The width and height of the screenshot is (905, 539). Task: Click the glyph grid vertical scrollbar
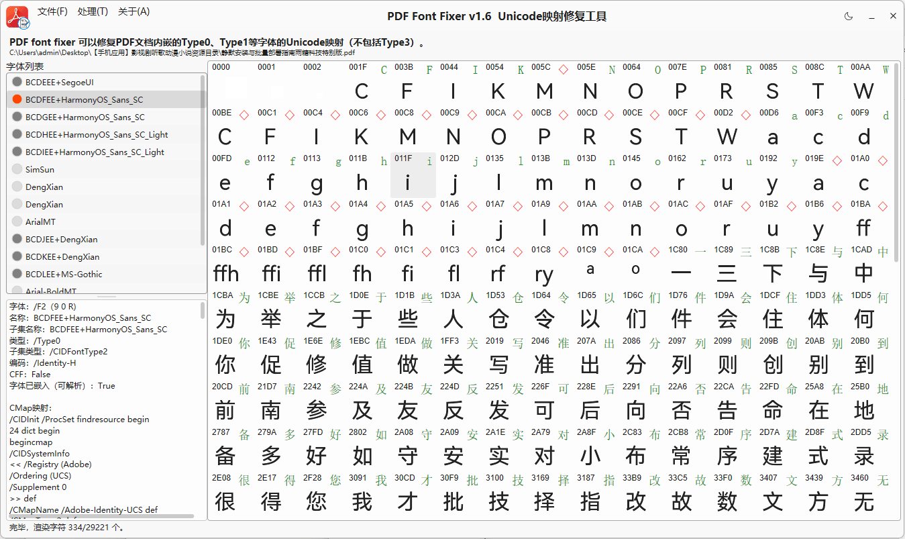[897, 161]
